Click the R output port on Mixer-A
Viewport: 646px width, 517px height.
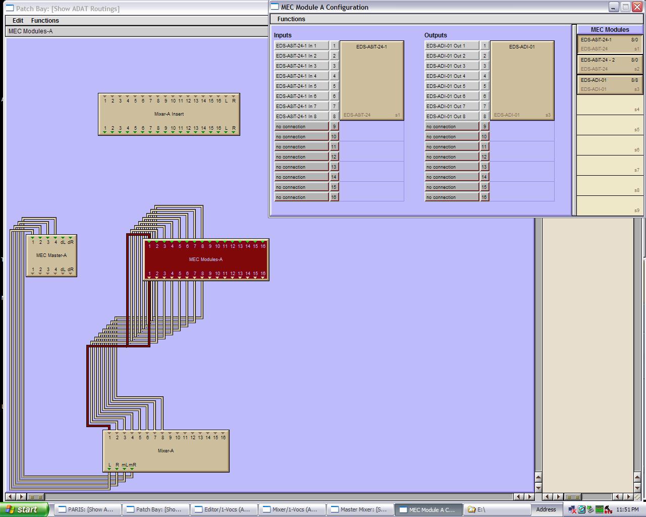pos(117,466)
